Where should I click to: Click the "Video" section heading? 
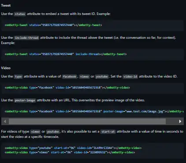[x=6, y=68]
